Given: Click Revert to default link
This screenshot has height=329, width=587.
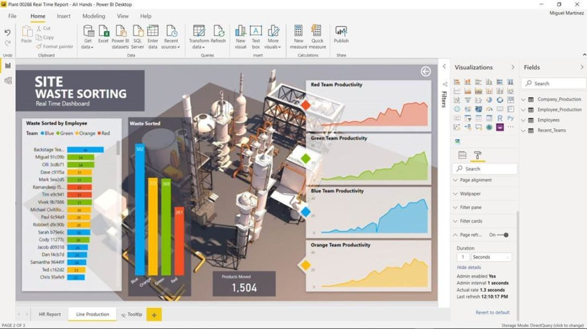Looking at the screenshot, I should coord(492,312).
